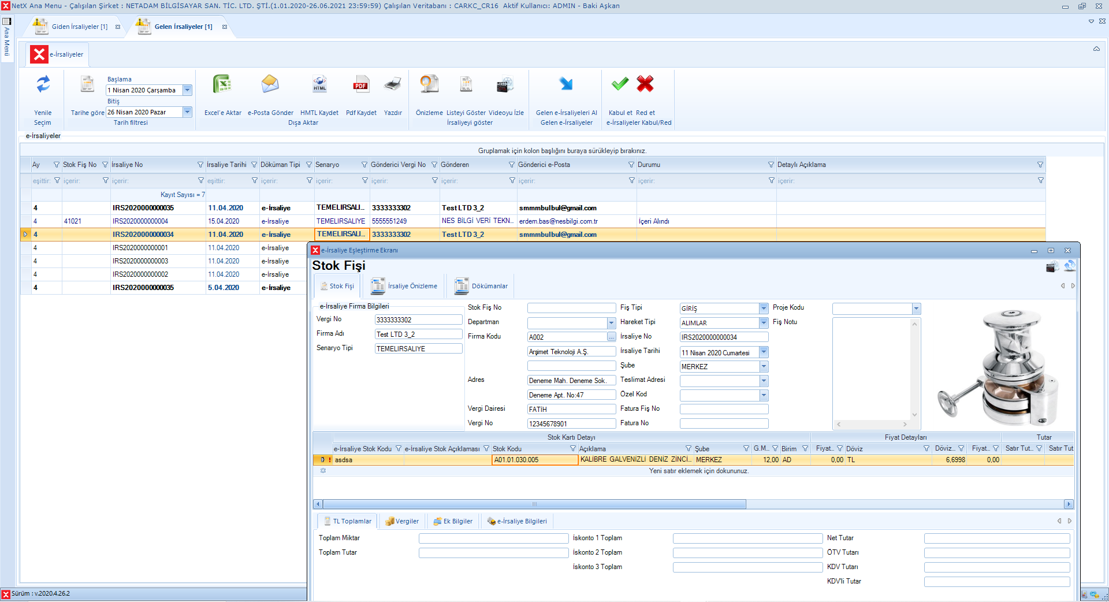This screenshot has height=602, width=1109.
Task: Switch to Giden İrsaliyeler tab
Action: tap(79, 27)
